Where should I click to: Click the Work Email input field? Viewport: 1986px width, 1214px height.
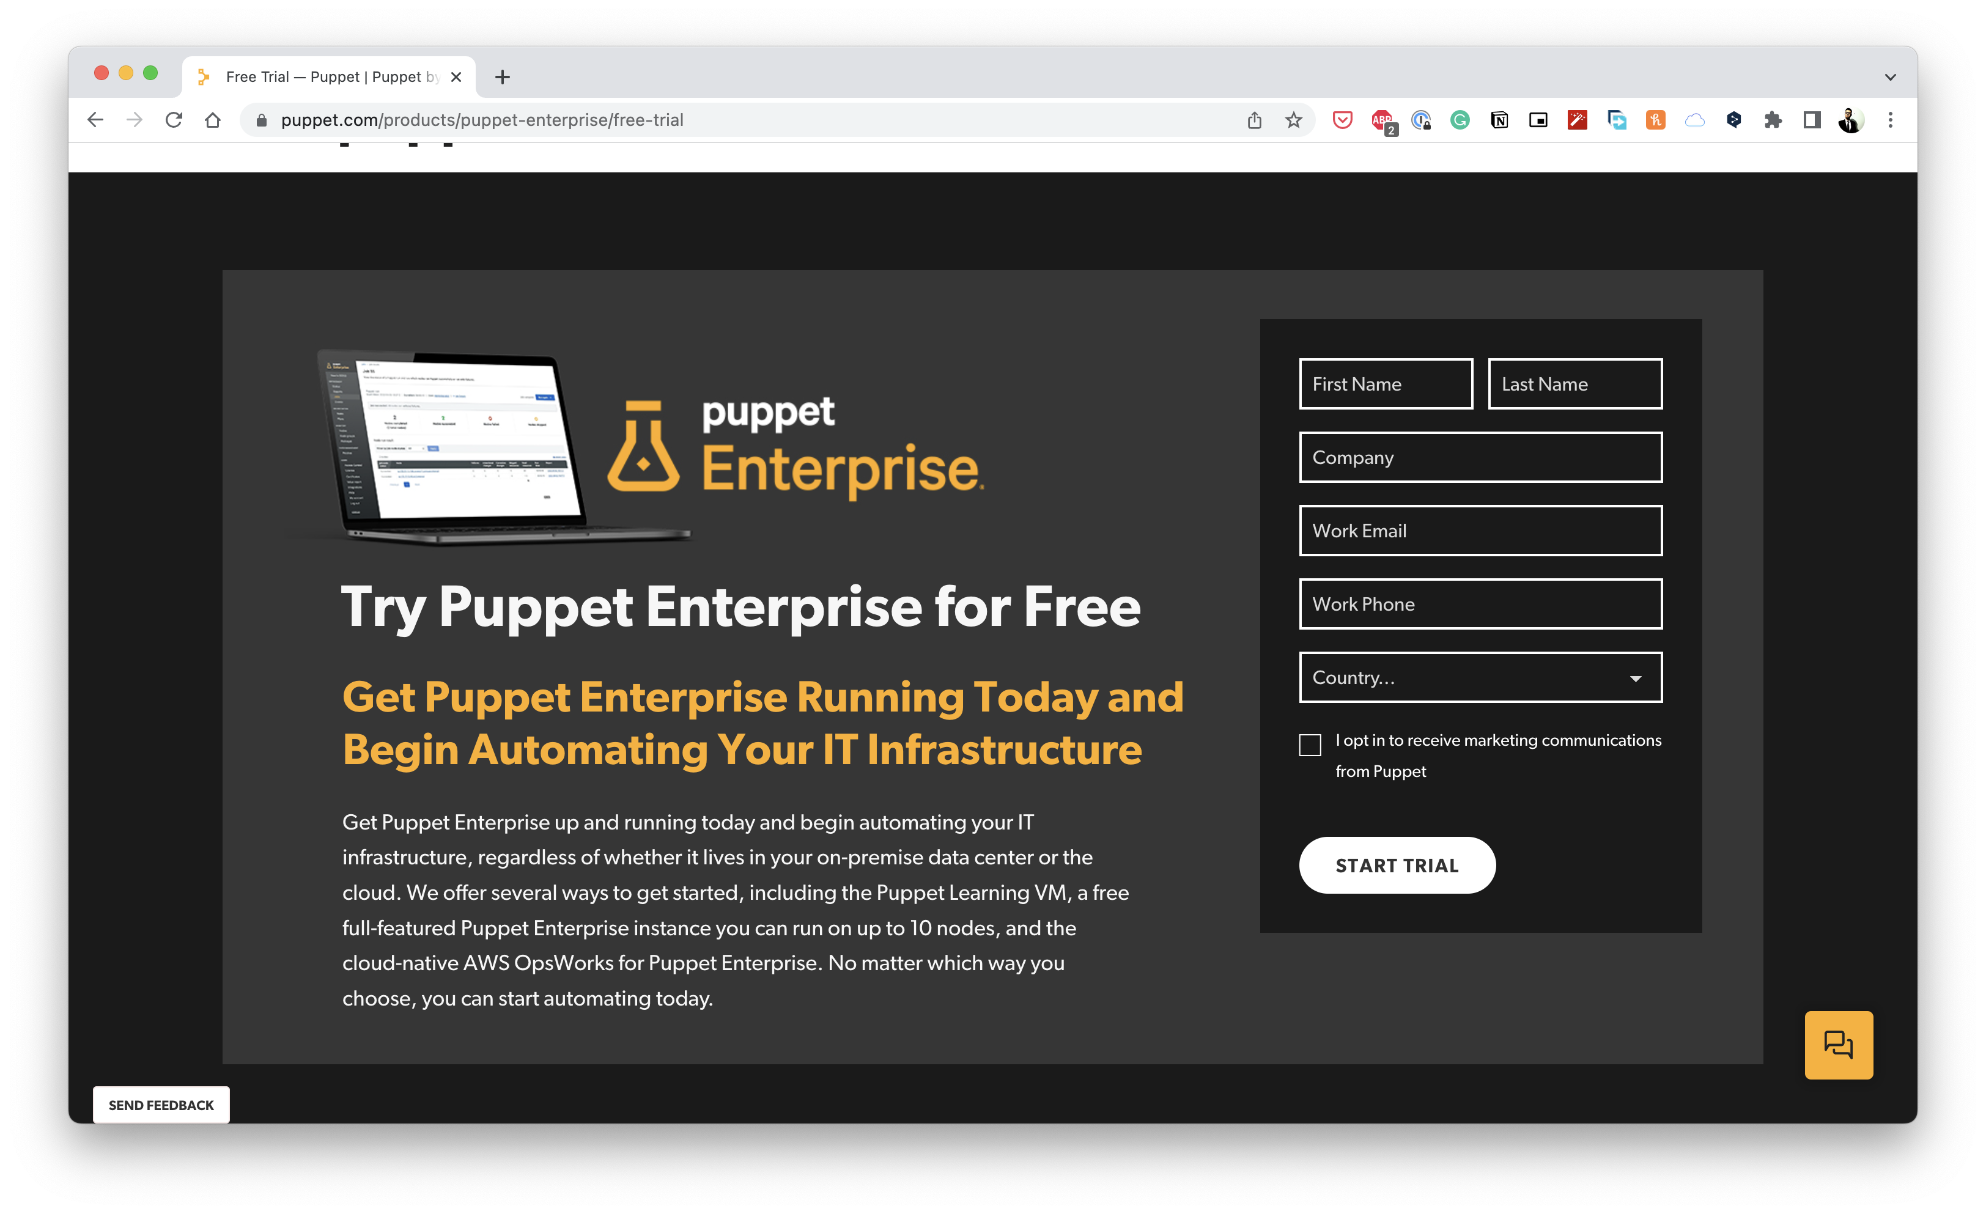pyautogui.click(x=1480, y=531)
